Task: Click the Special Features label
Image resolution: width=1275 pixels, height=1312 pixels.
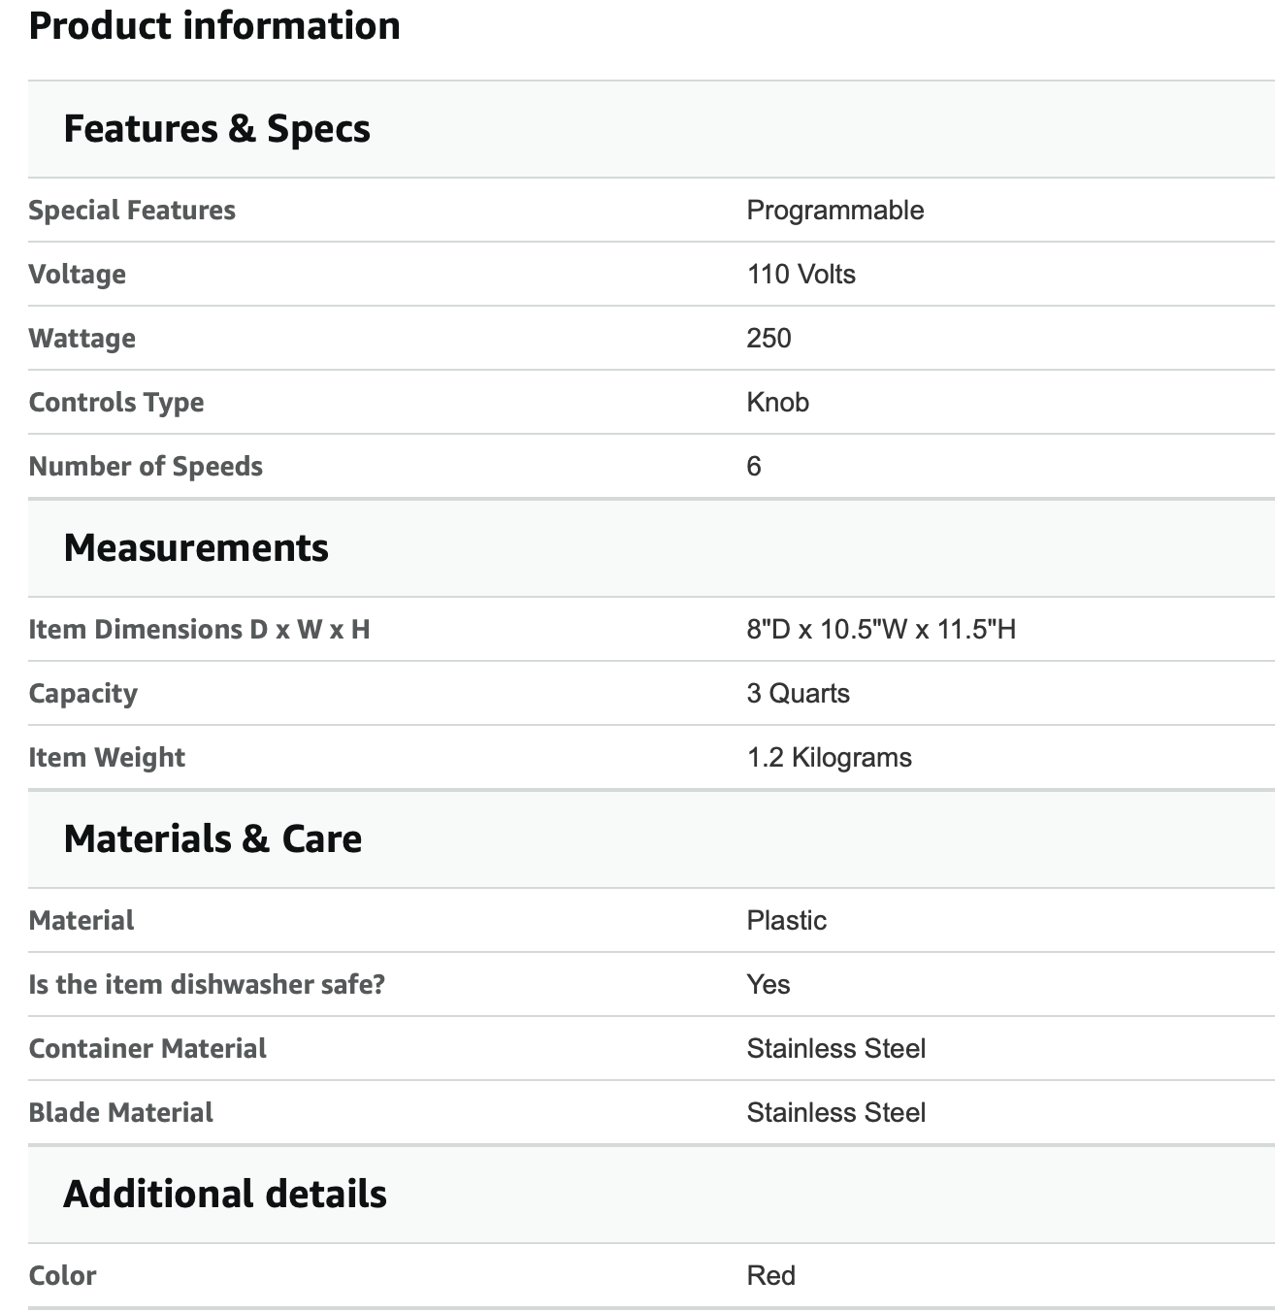Action: (132, 211)
